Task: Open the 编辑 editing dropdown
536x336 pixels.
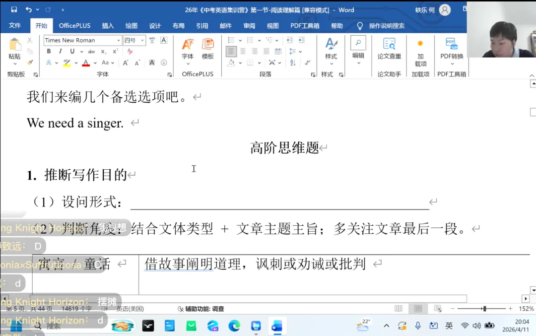Action: click(358, 55)
